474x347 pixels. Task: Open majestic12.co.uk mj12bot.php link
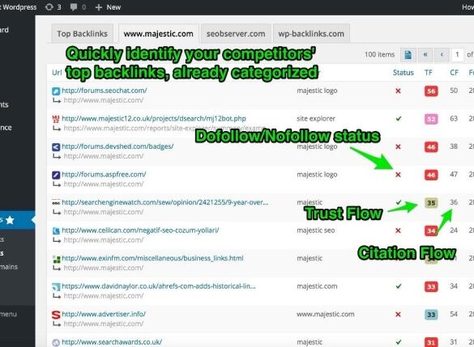pyautogui.click(x=154, y=118)
